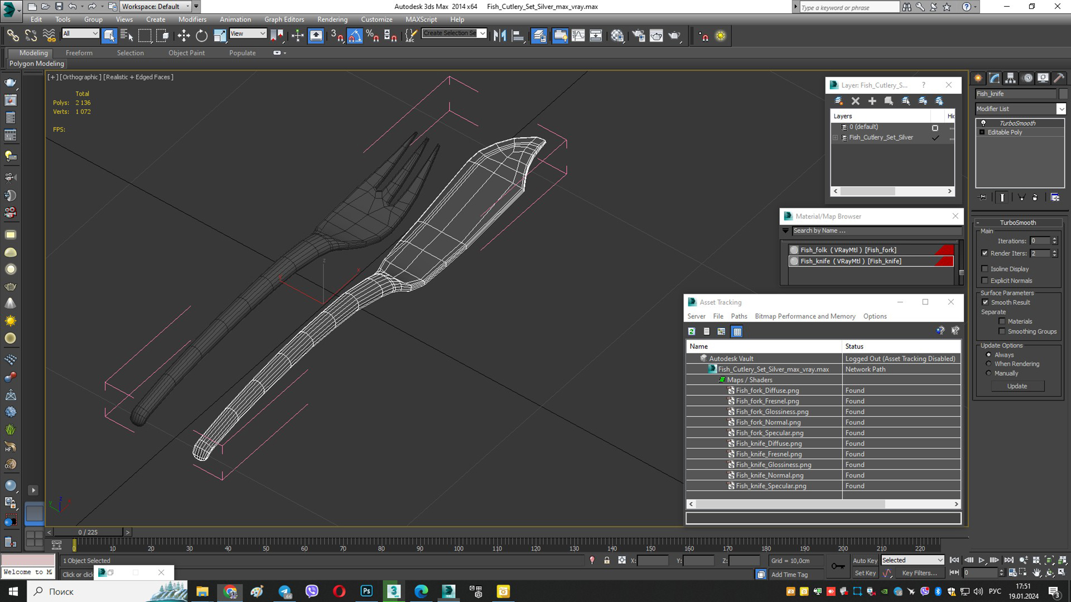The image size is (1071, 602).
Task: Click Save File icon in title bar
Action: pos(59,7)
